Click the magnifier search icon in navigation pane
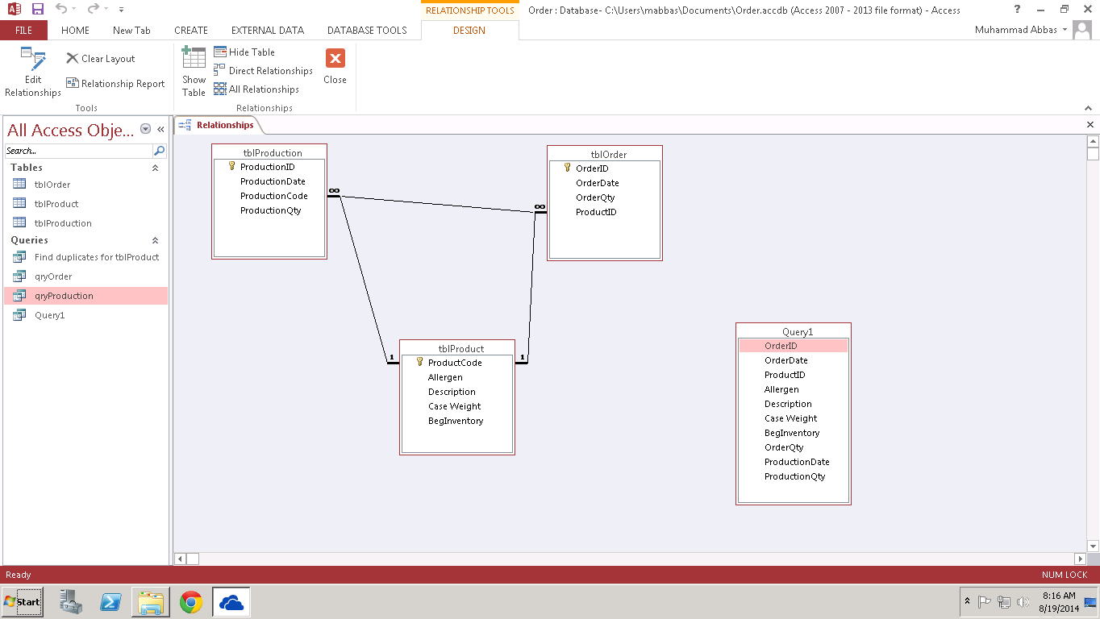Viewport: 1100px width, 619px height. pyautogui.click(x=160, y=151)
